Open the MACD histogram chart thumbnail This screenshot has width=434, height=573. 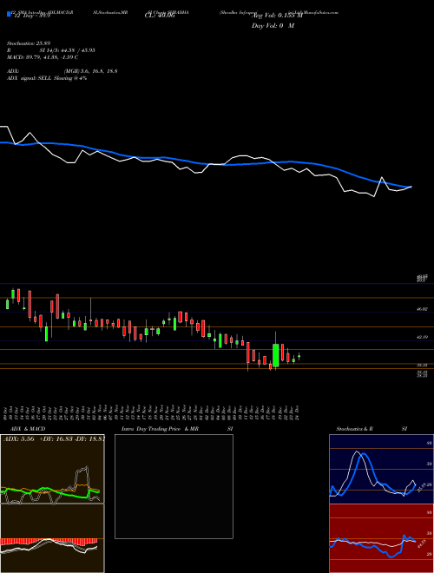[x=52, y=538]
